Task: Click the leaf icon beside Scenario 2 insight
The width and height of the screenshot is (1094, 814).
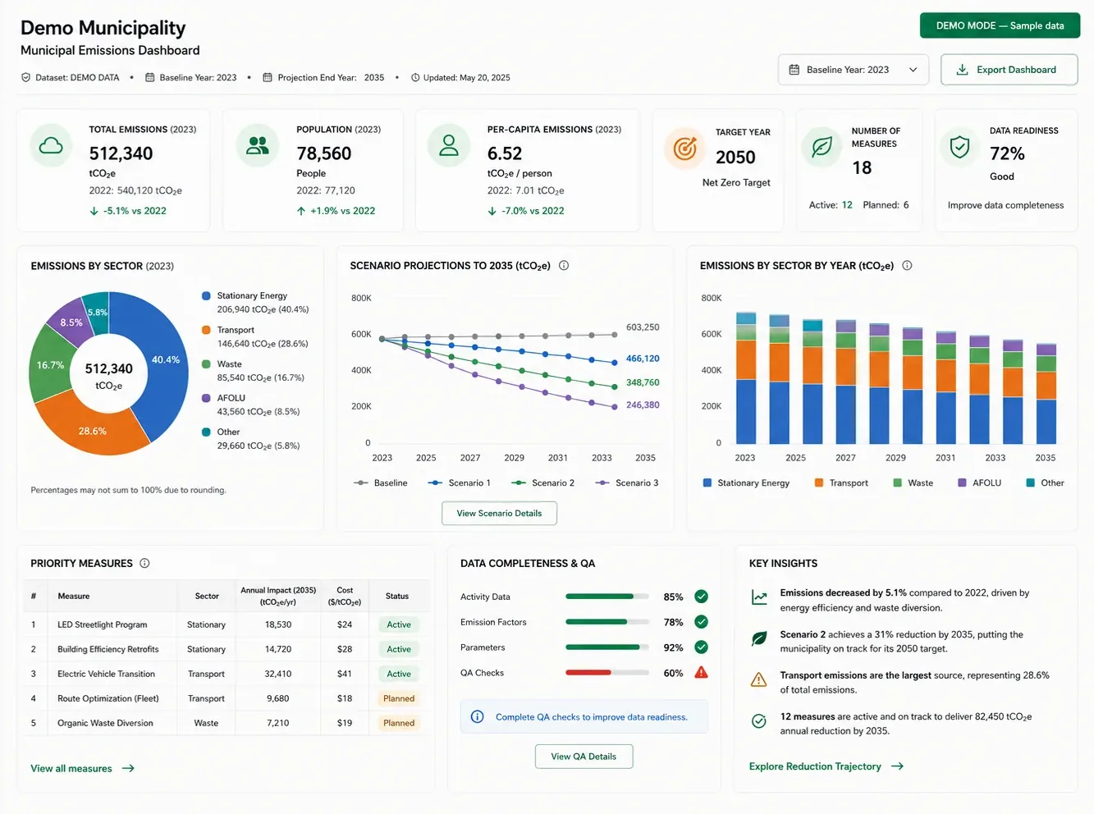Action: point(759,638)
